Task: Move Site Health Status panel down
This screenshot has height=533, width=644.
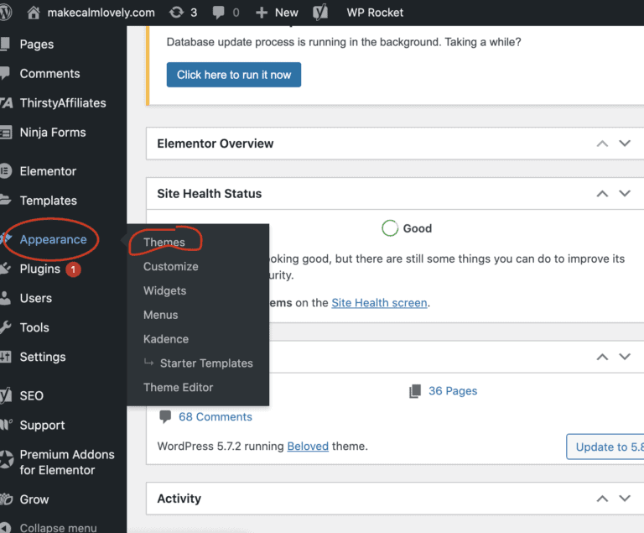Action: pos(625,193)
